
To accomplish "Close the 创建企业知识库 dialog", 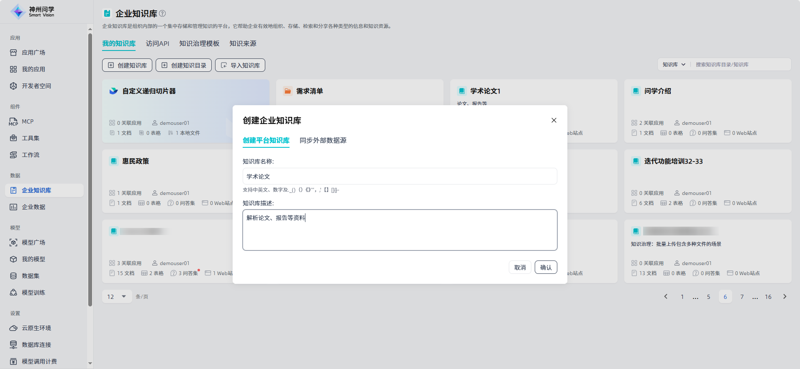I will point(554,120).
